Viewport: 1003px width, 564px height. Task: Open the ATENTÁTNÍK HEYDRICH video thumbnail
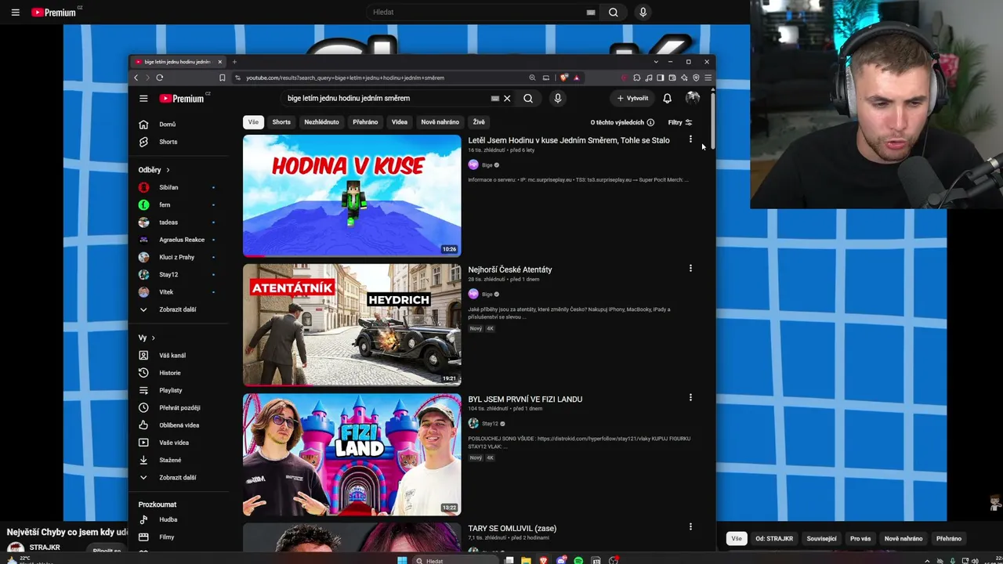tap(352, 325)
